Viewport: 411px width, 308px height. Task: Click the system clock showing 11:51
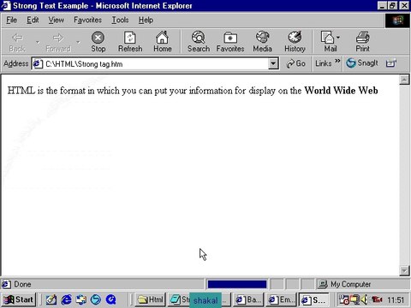point(396,300)
